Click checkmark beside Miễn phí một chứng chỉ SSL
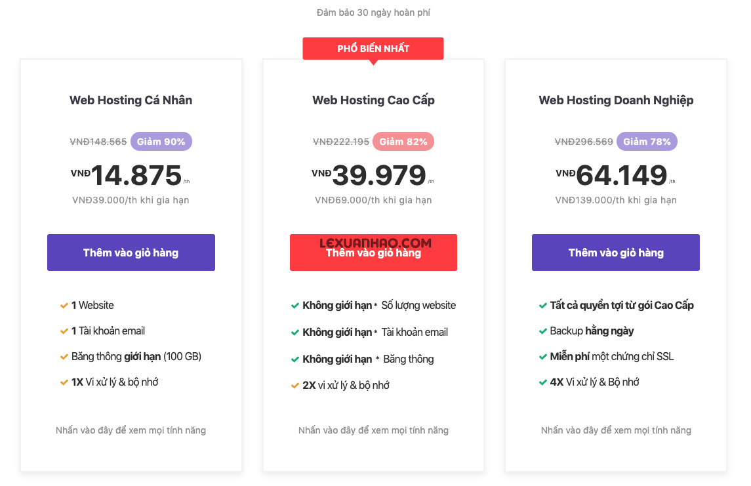 click(x=542, y=357)
